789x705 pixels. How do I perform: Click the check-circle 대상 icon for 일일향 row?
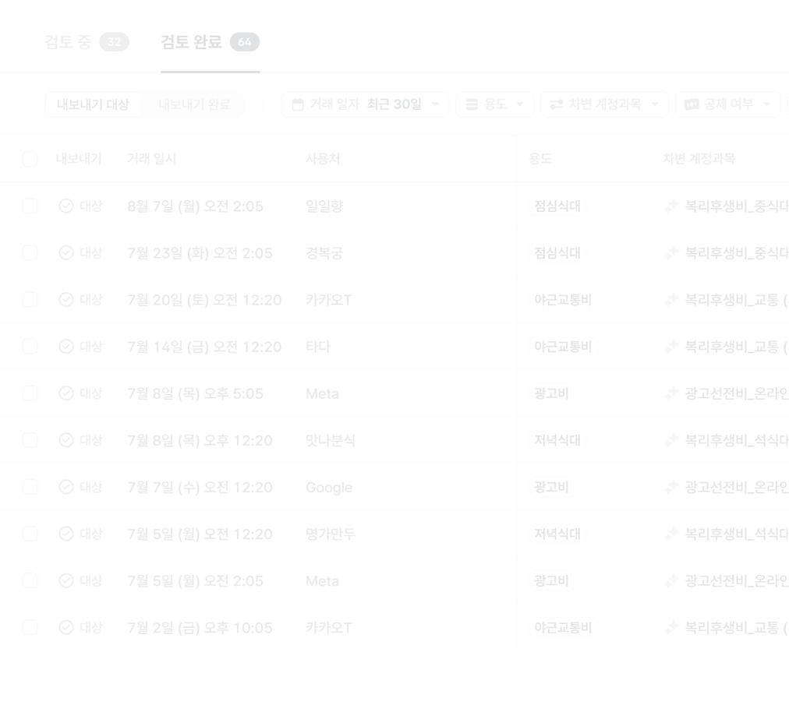(66, 206)
